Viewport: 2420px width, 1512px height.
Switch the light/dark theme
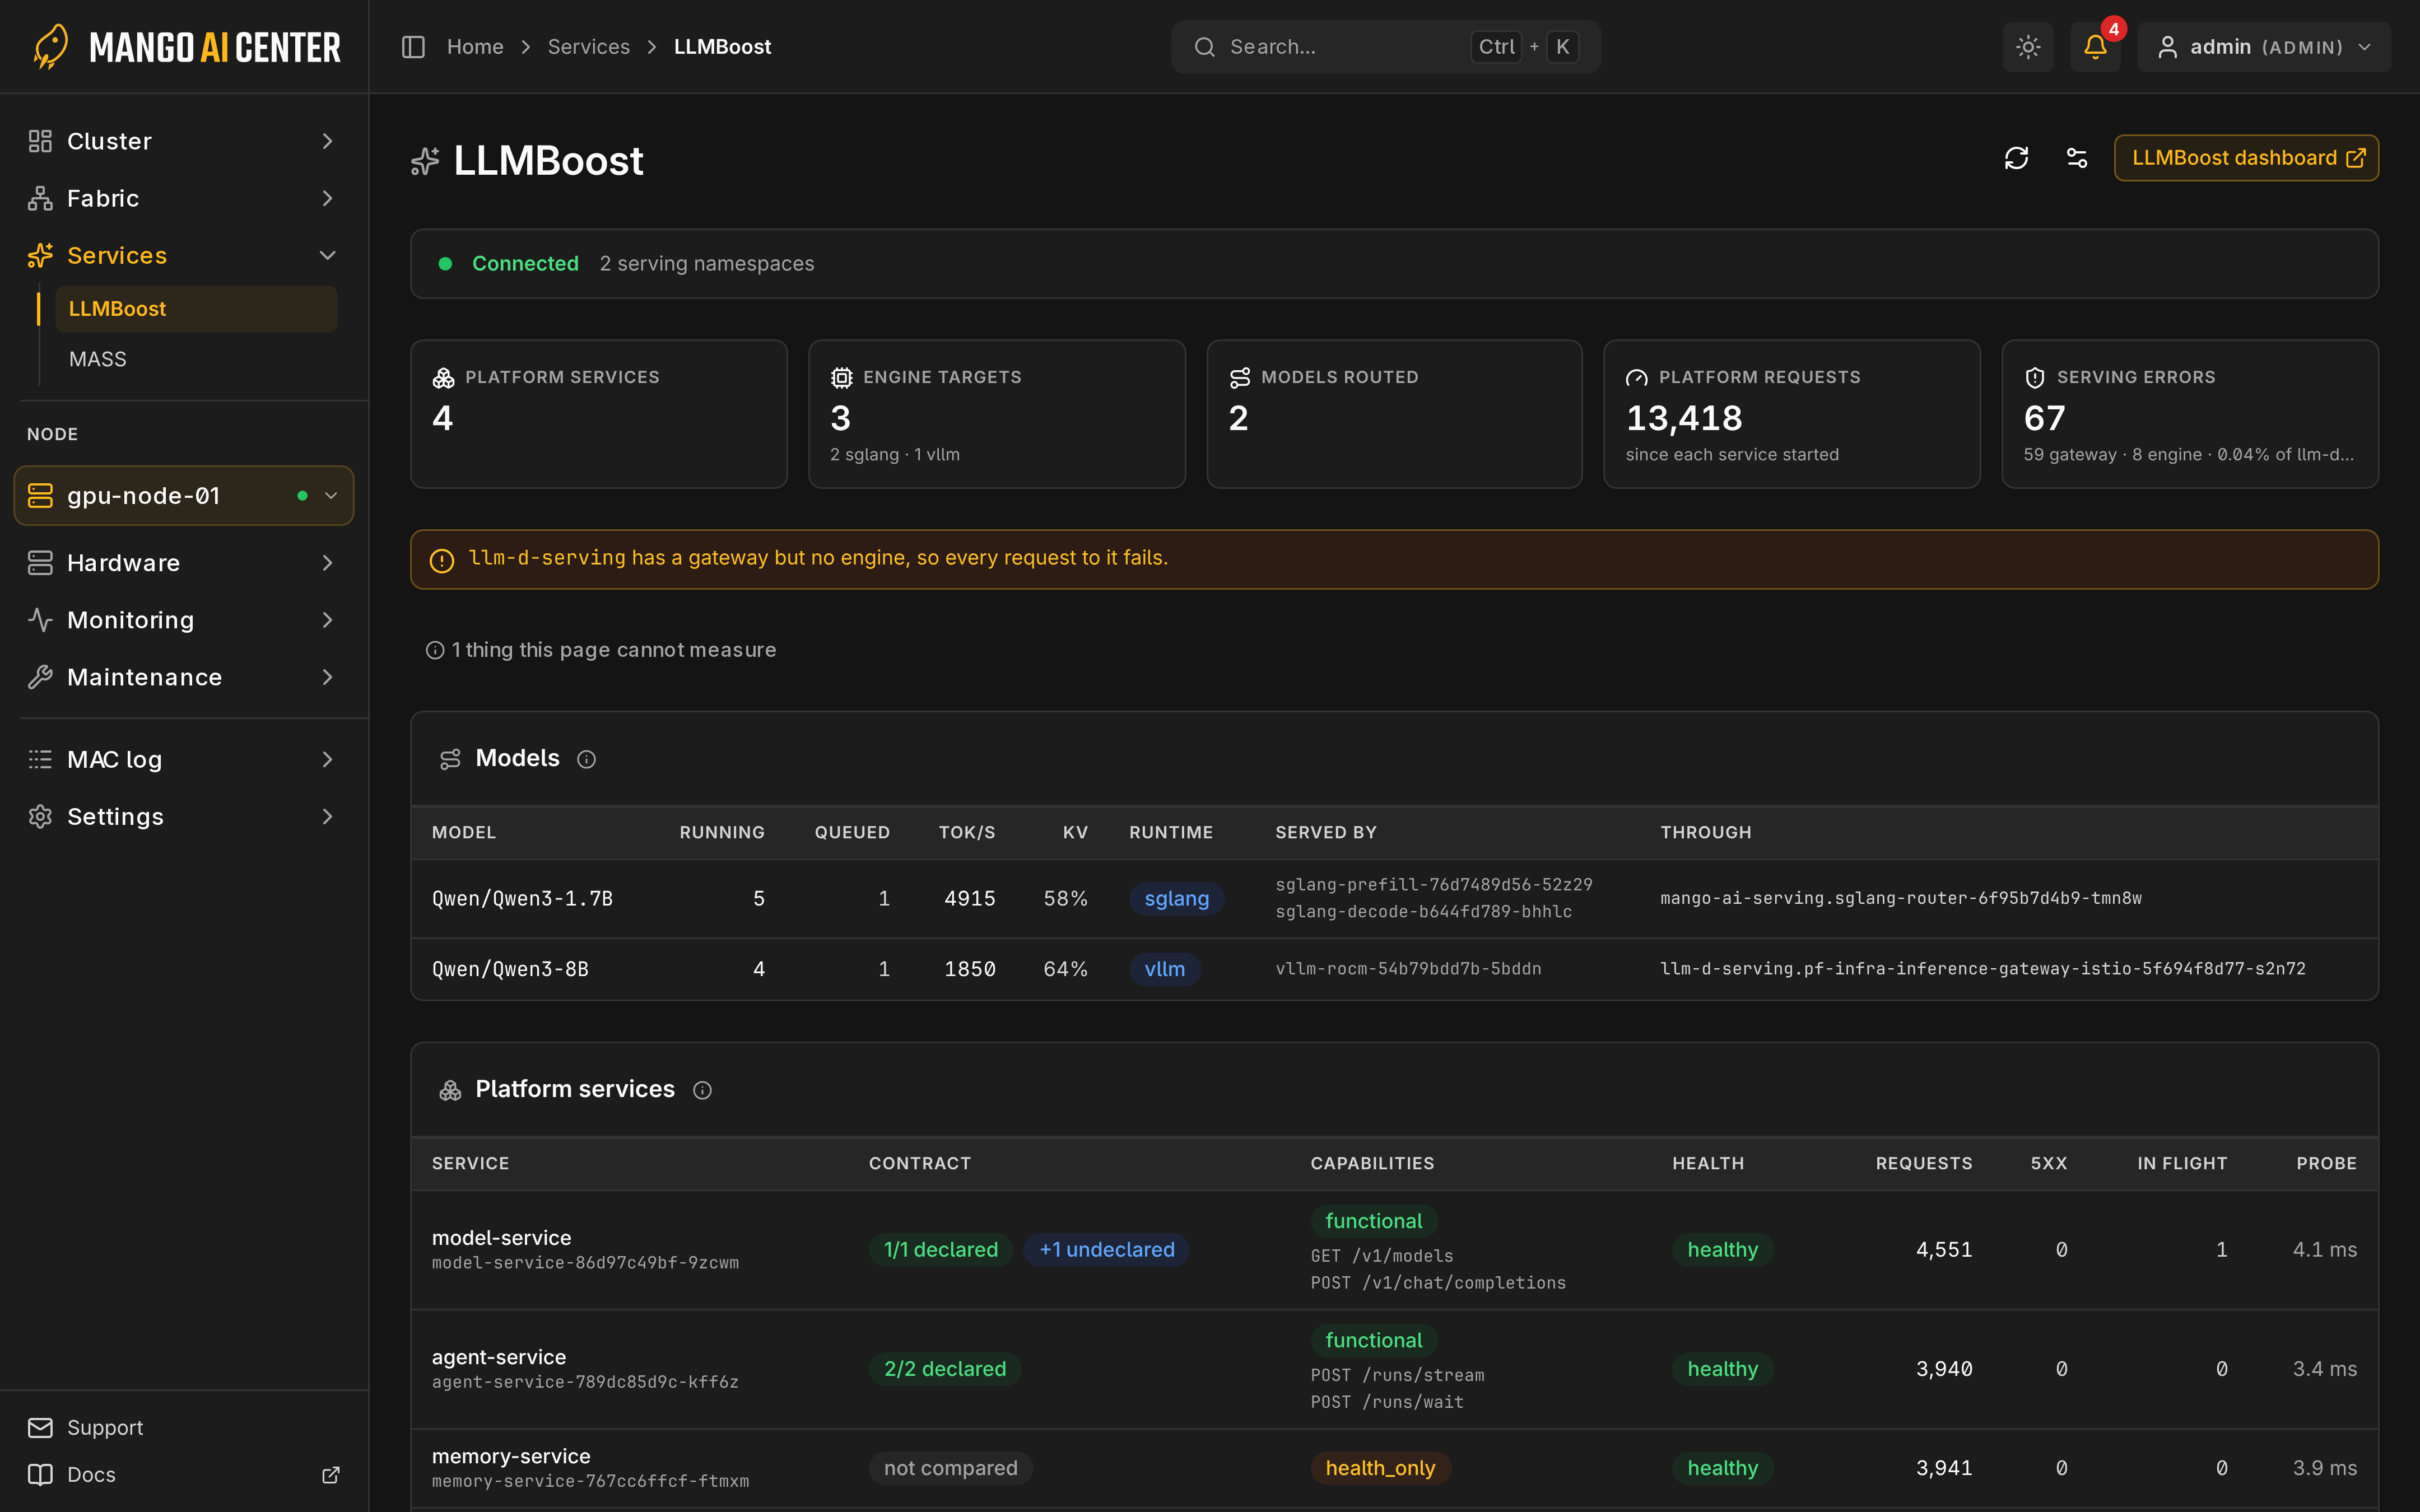tap(2028, 47)
